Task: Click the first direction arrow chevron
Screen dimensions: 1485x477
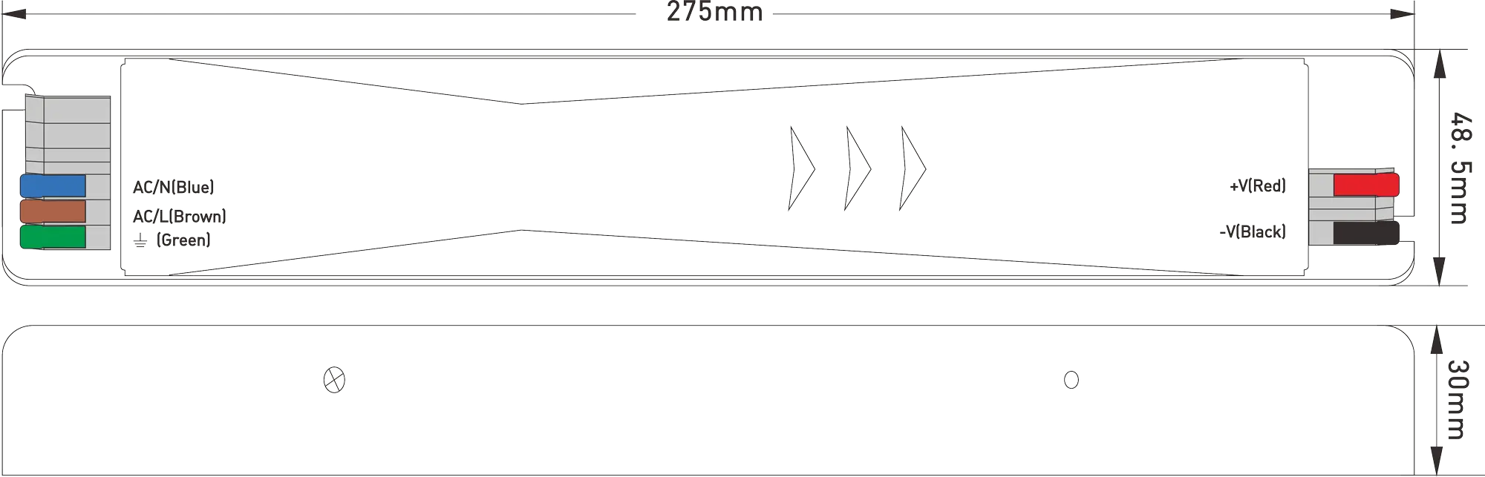Action: click(802, 168)
